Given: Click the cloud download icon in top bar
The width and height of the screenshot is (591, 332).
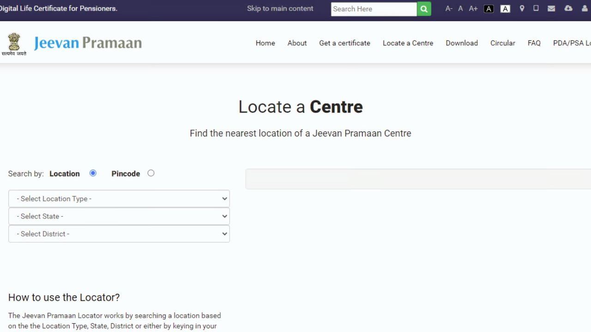Looking at the screenshot, I should [x=568, y=8].
